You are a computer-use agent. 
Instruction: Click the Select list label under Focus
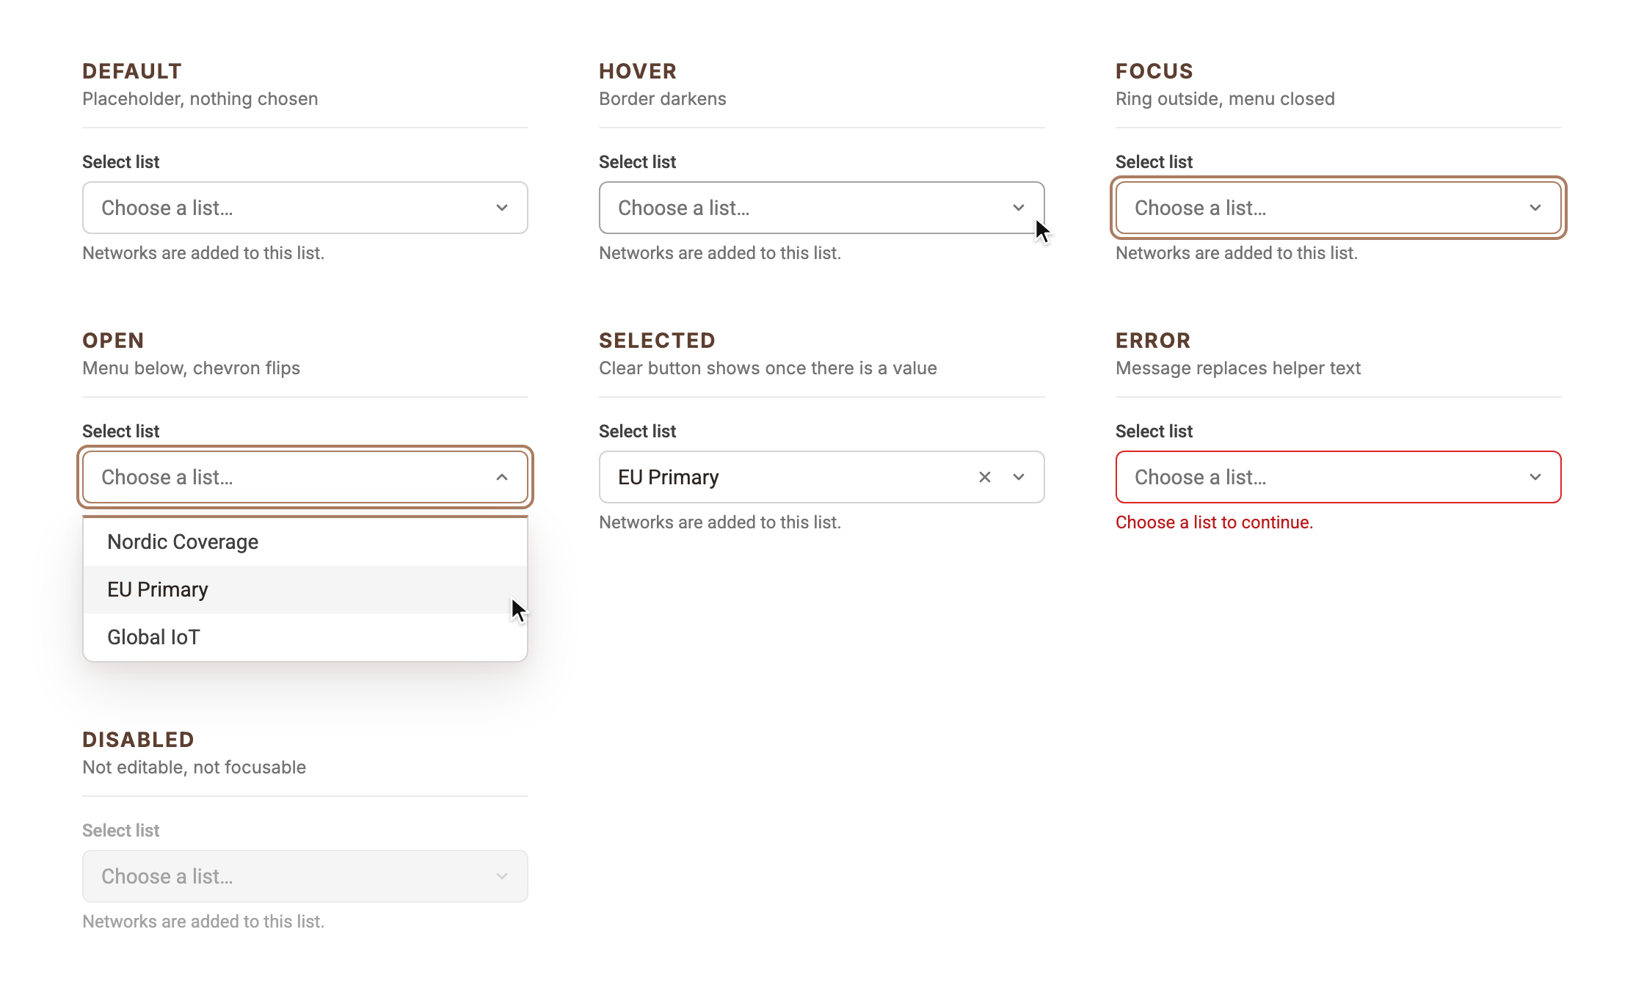coord(1154,161)
